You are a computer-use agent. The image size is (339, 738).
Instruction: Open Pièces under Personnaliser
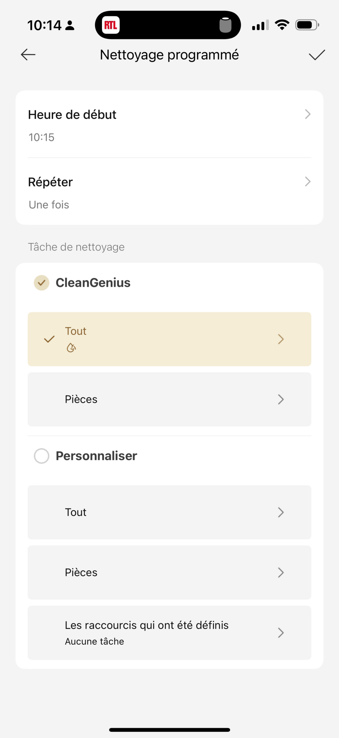point(169,572)
